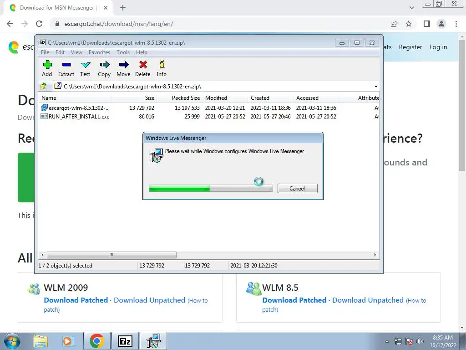Click the volume speaker tray icon
Image resolution: width=466 pixels, height=350 pixels.
(x=420, y=341)
